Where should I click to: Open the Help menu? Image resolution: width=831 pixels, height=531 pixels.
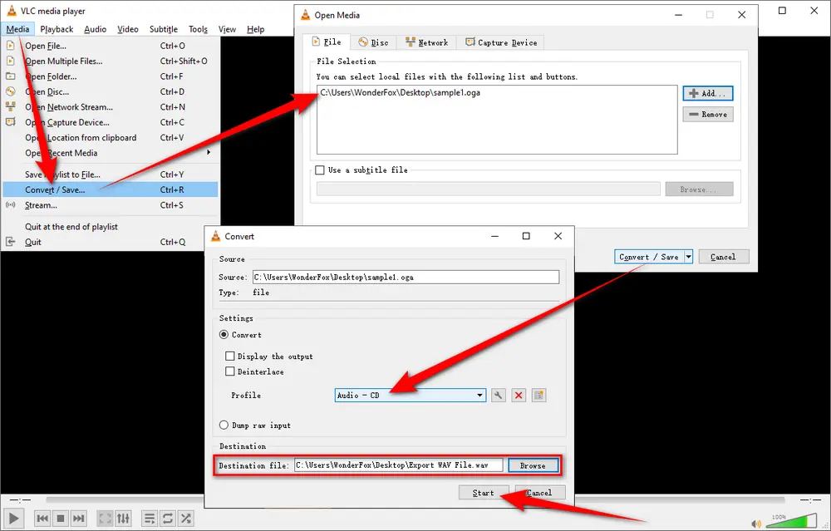pyautogui.click(x=255, y=29)
